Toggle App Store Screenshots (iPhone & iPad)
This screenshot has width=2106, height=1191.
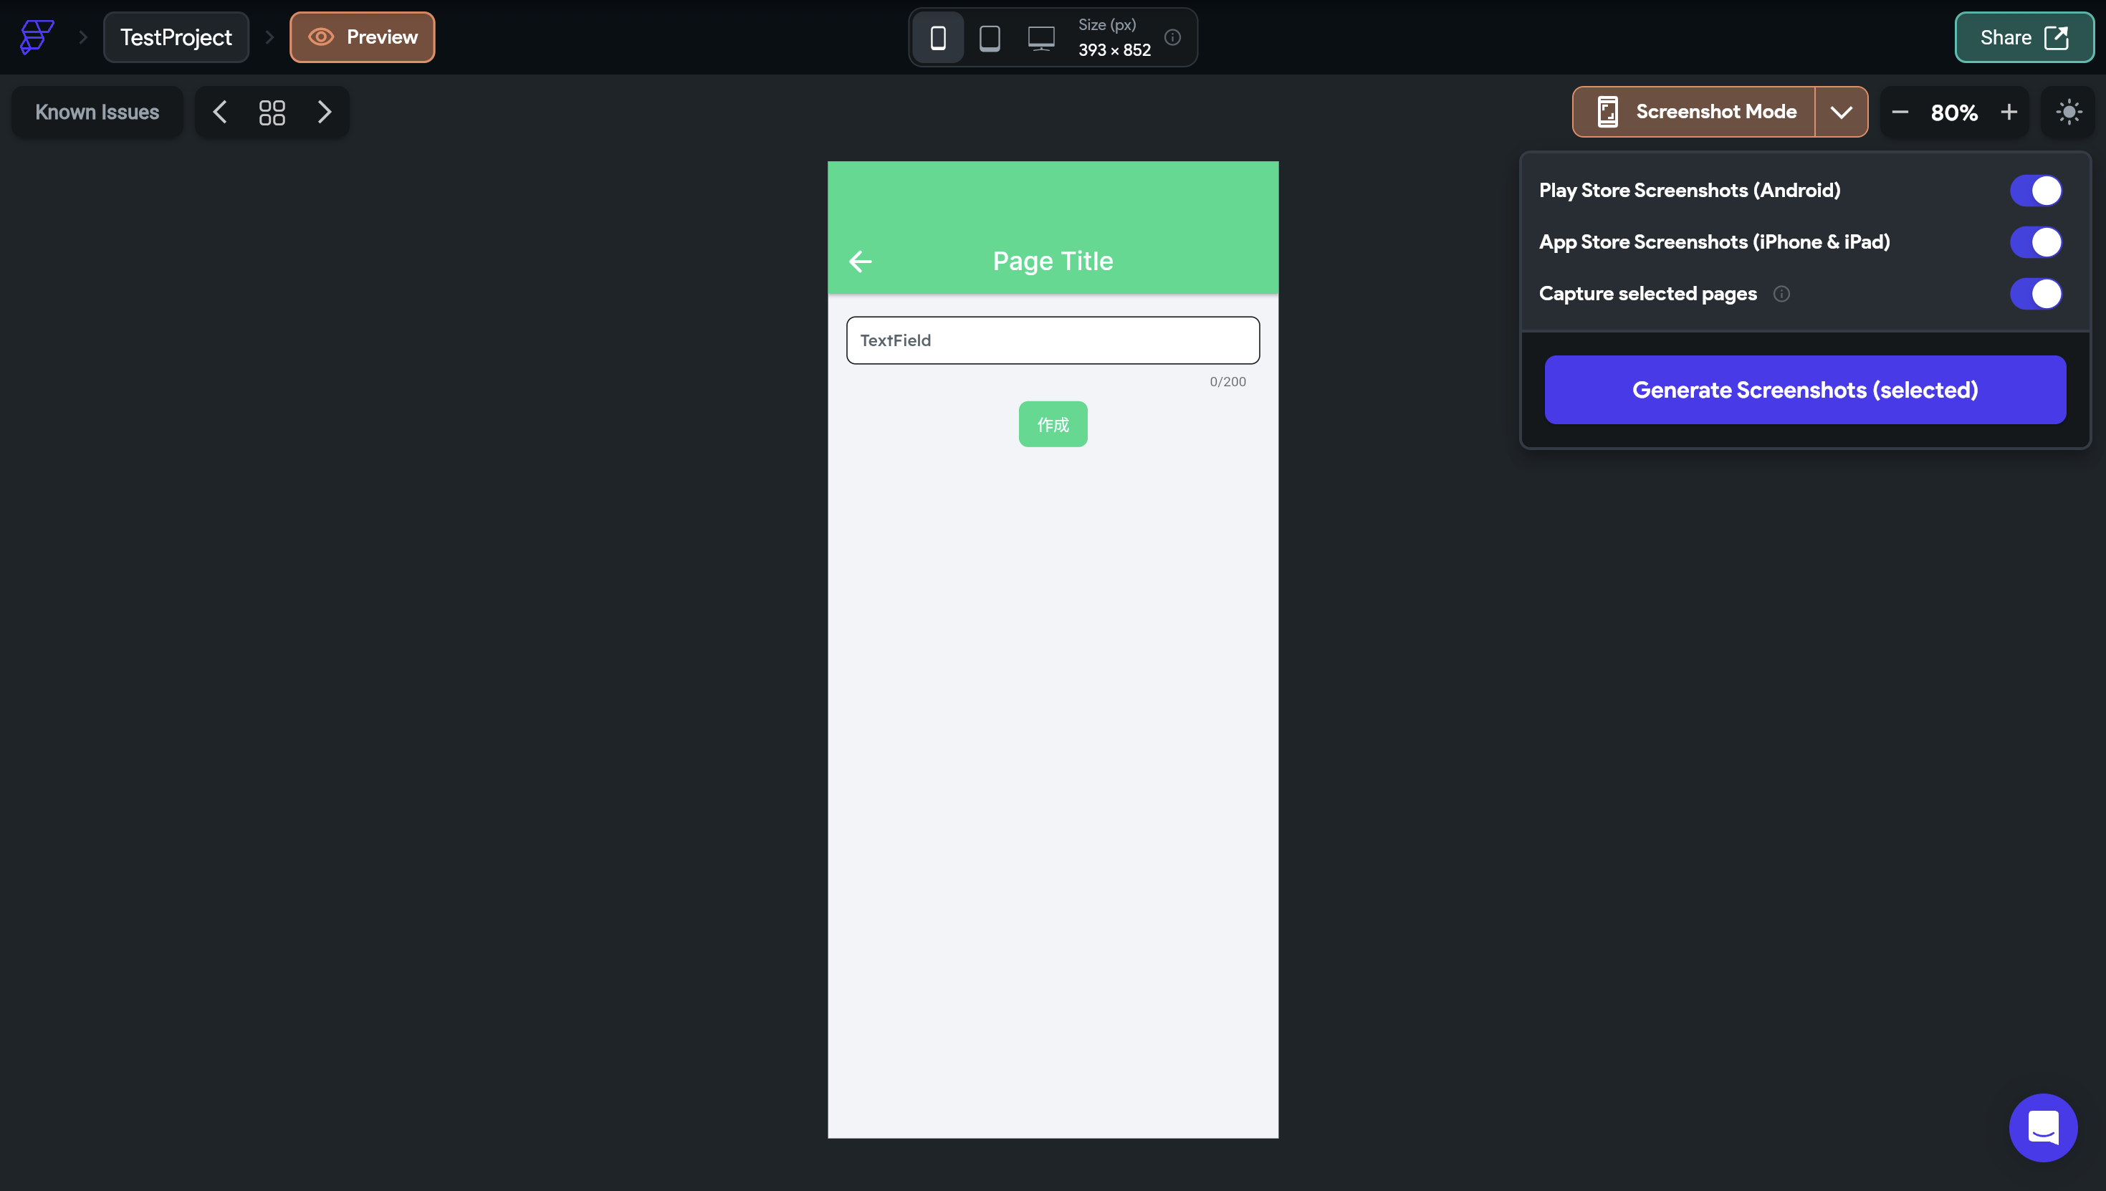click(2036, 242)
